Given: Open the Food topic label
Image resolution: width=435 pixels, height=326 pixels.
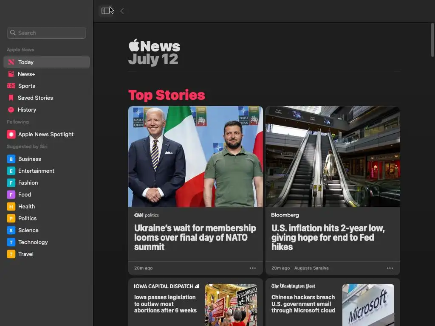Looking at the screenshot, I should click(25, 195).
